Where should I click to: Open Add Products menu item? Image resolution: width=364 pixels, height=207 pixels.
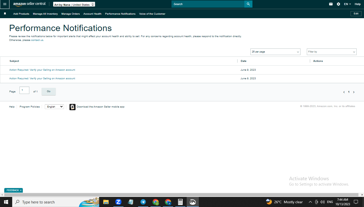point(21,14)
